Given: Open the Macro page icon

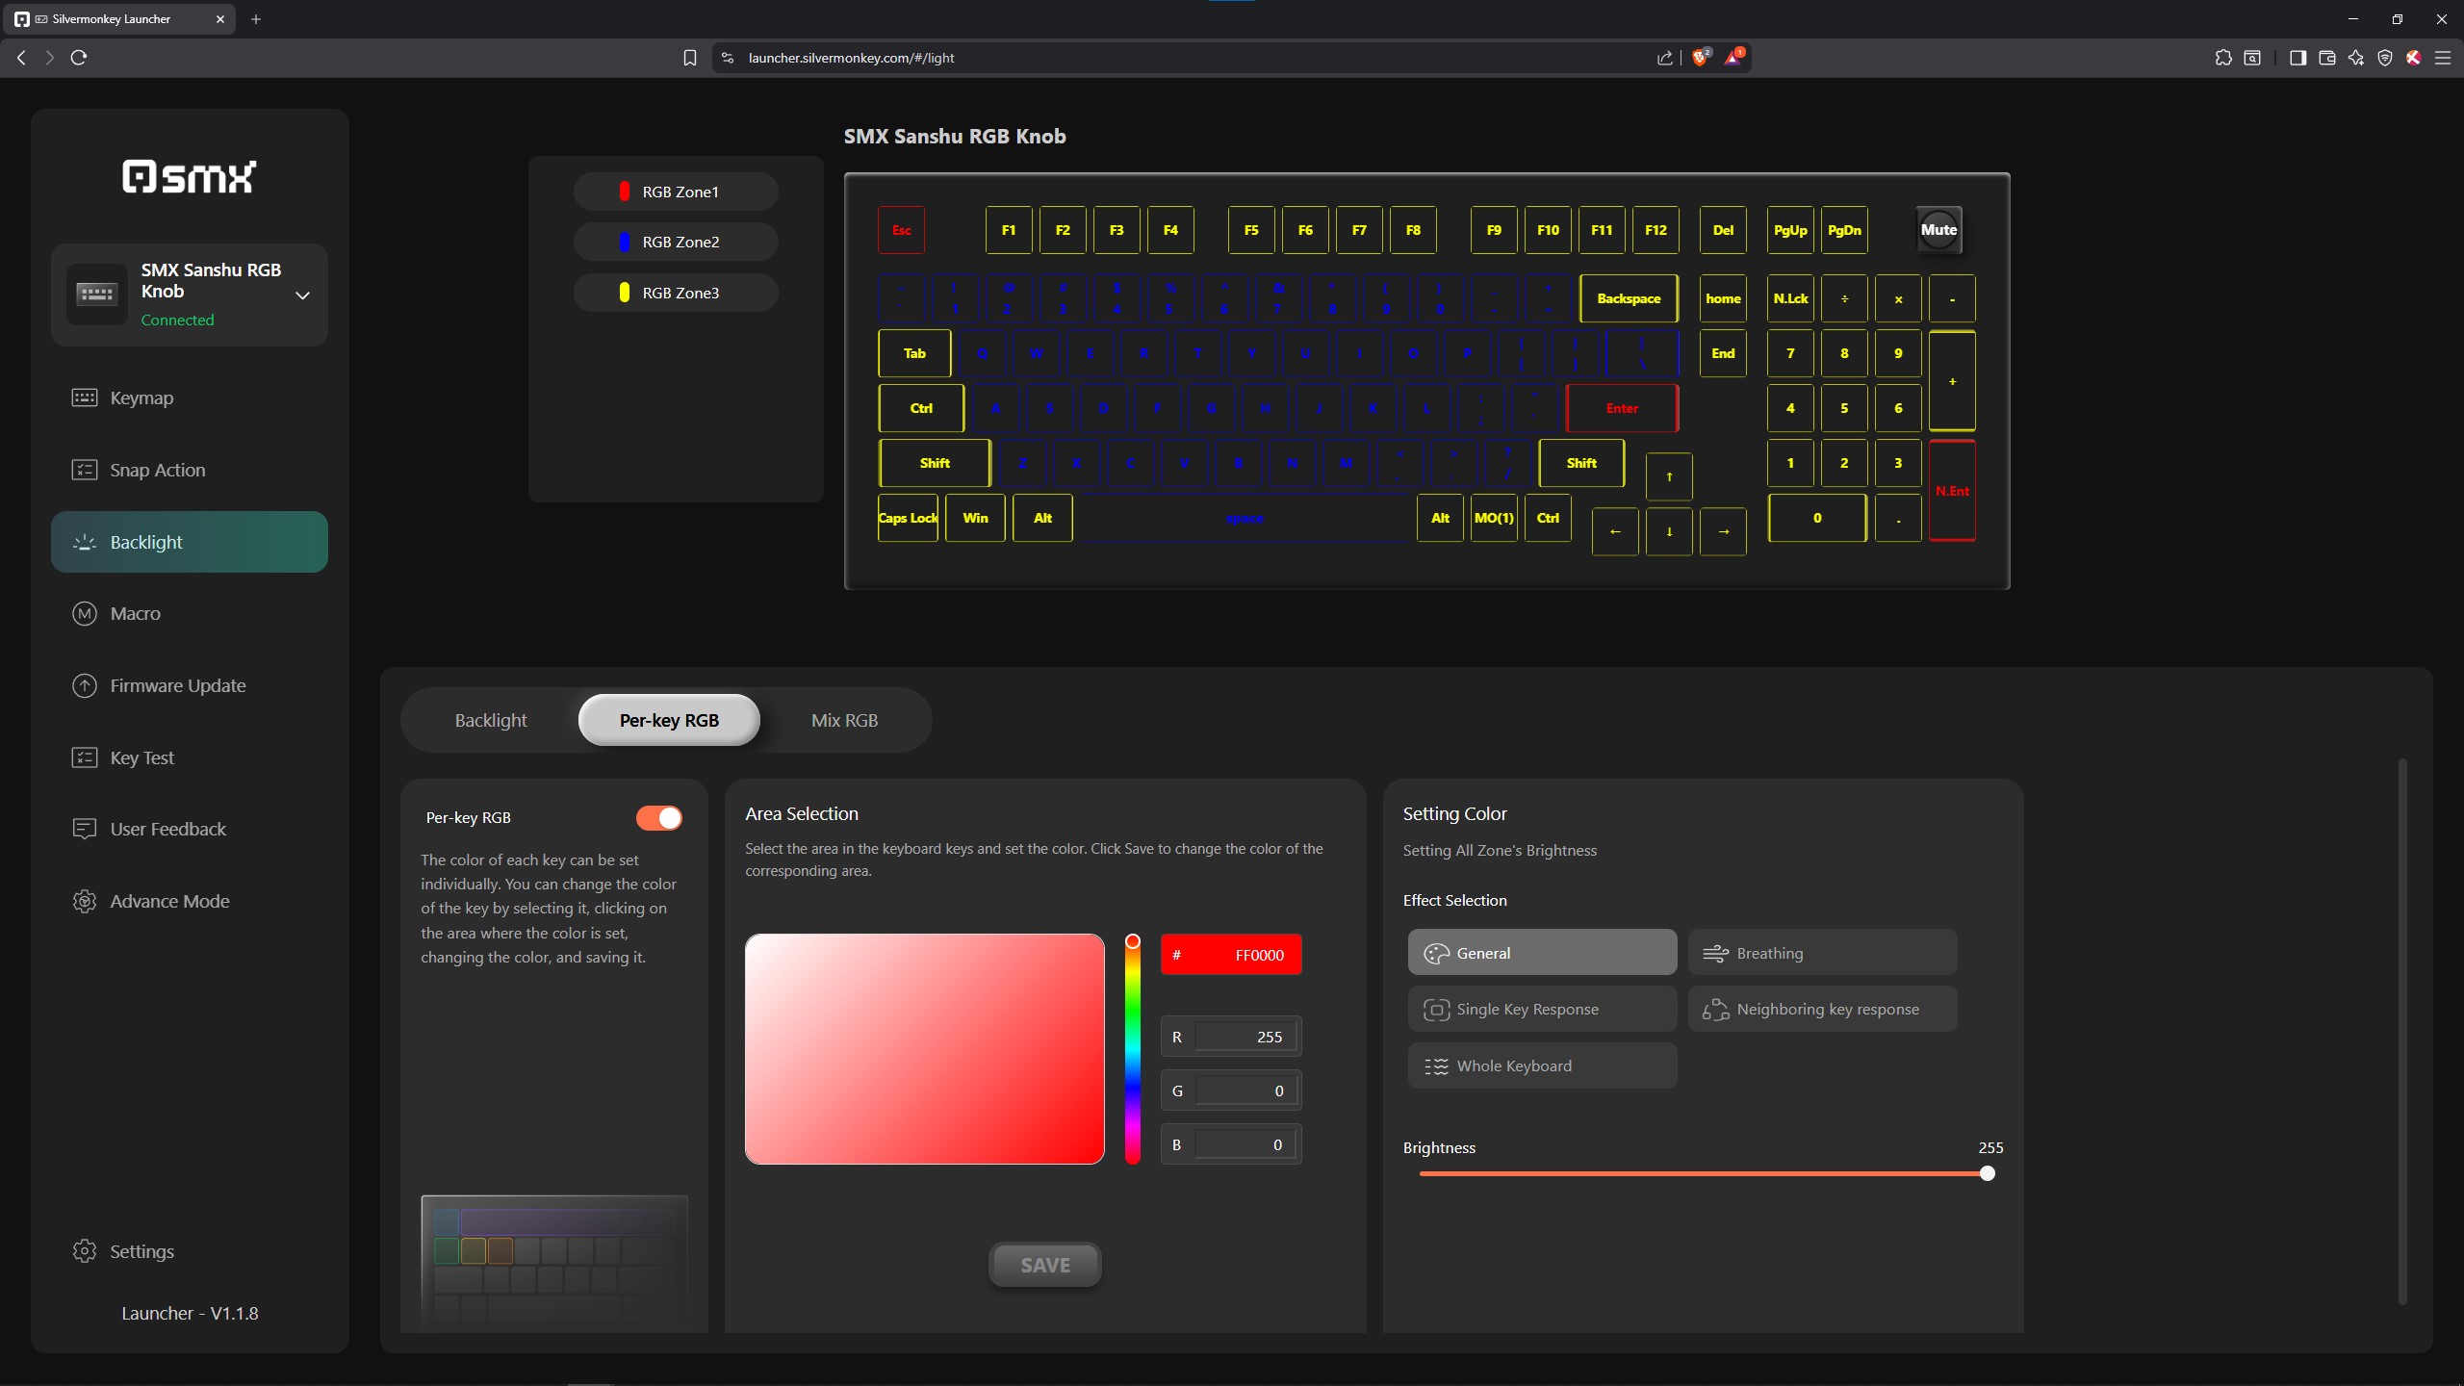Looking at the screenshot, I should [x=85, y=613].
